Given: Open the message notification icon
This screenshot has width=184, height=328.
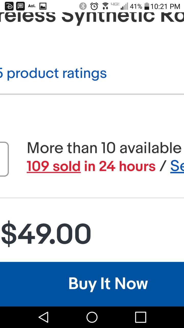Looking at the screenshot, I should 20,6.
